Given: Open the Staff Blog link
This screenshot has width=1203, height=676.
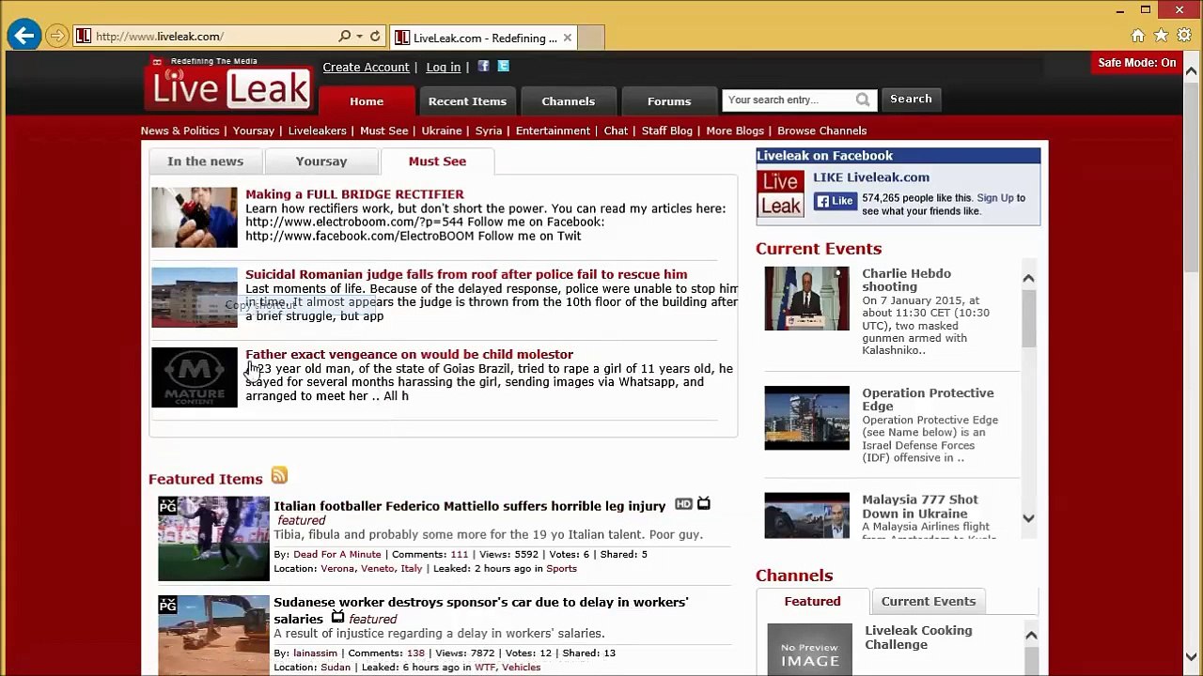Looking at the screenshot, I should (x=667, y=131).
